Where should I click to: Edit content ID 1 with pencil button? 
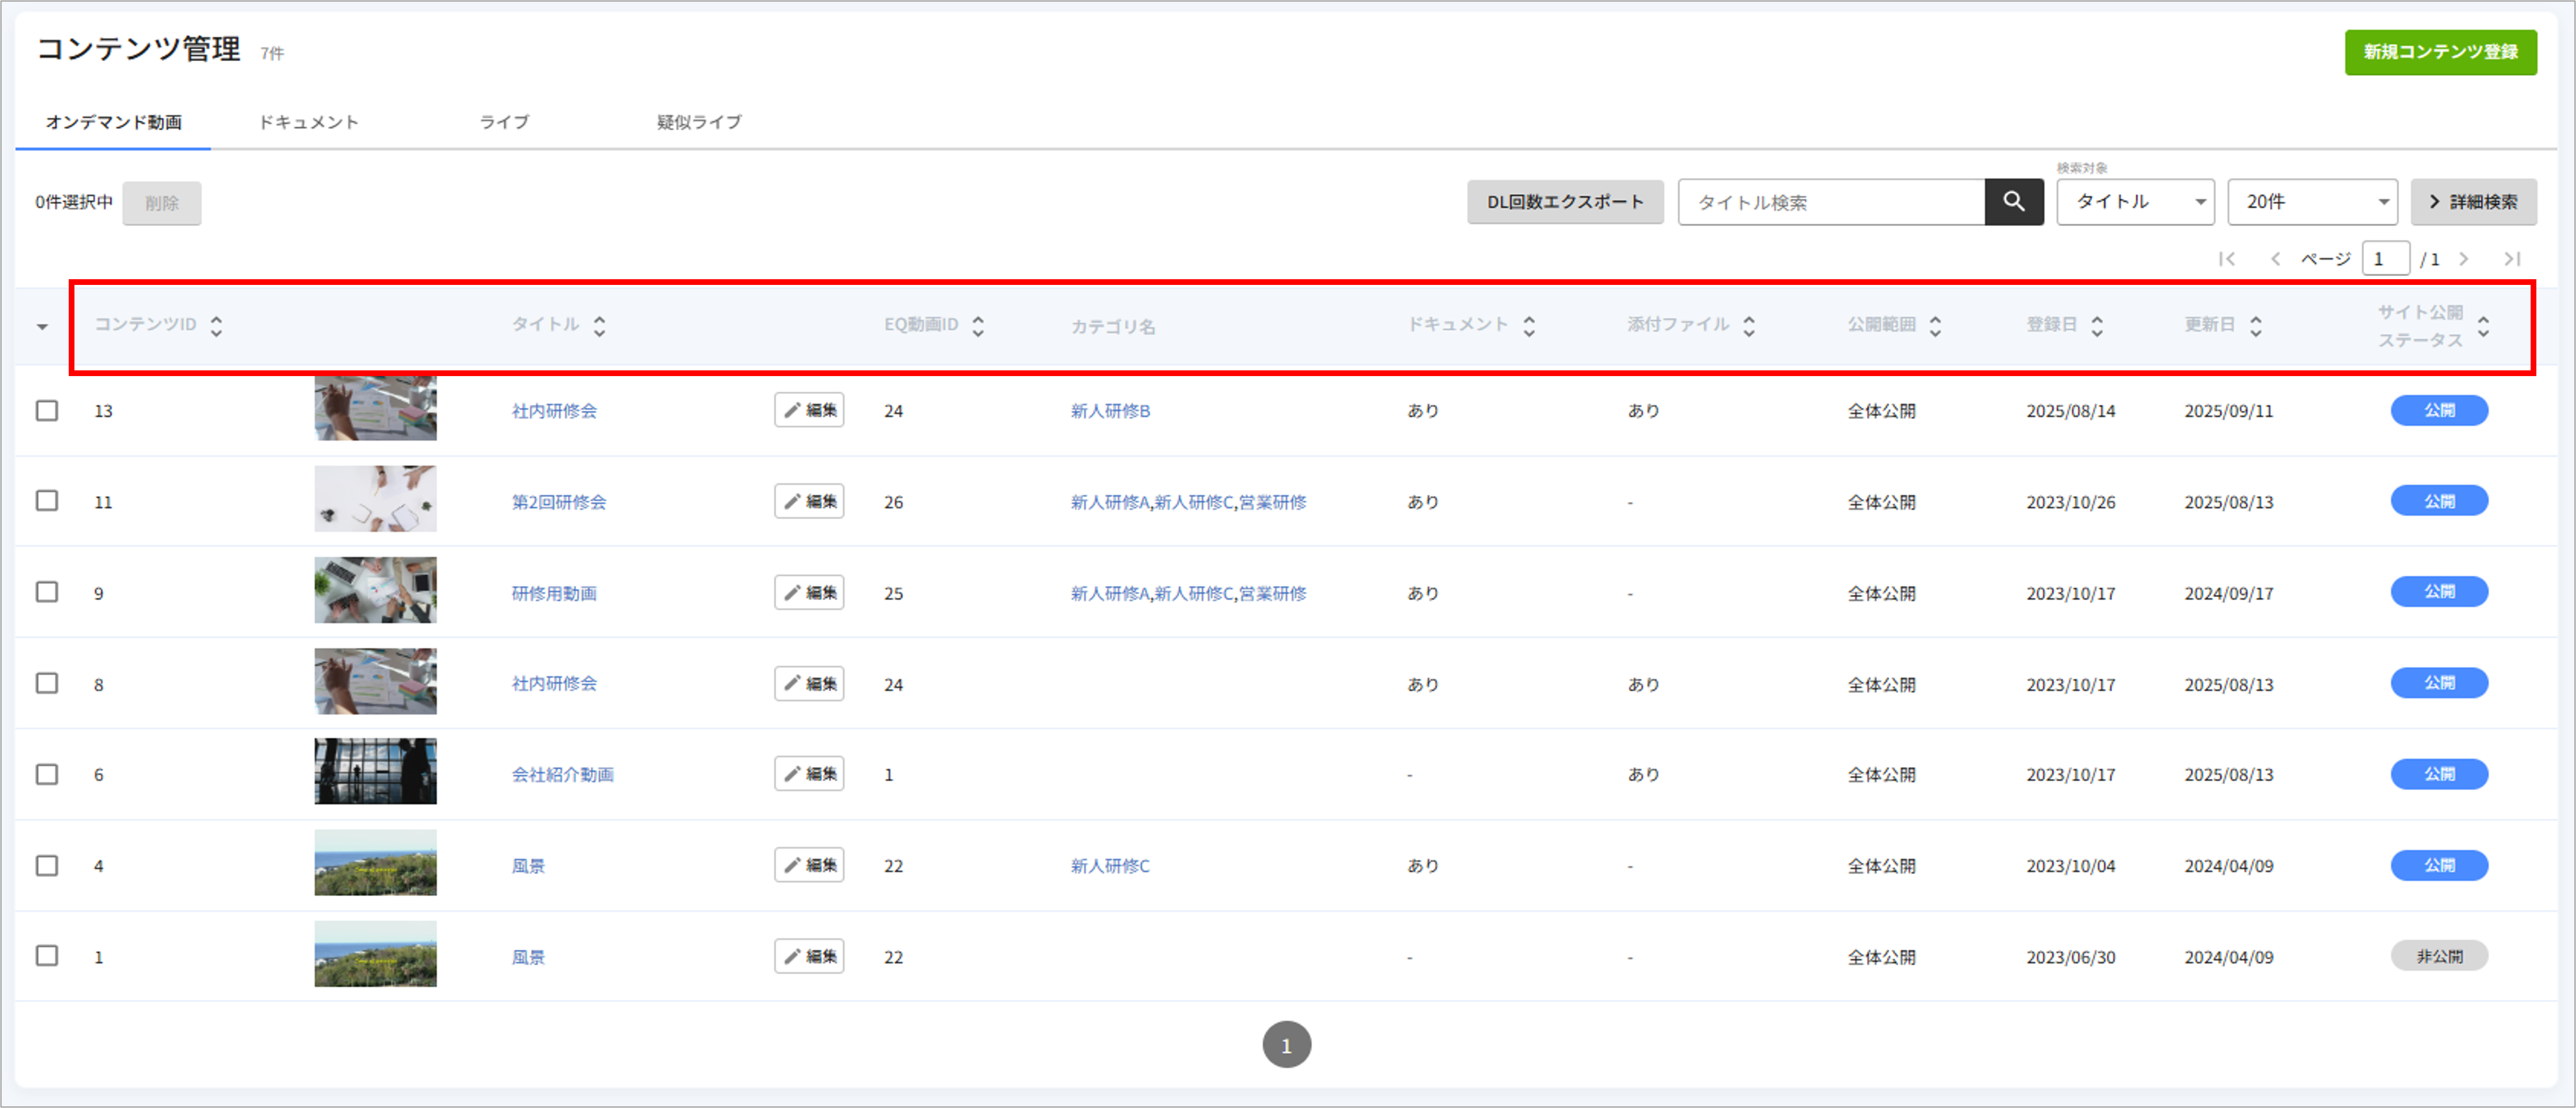pos(809,956)
